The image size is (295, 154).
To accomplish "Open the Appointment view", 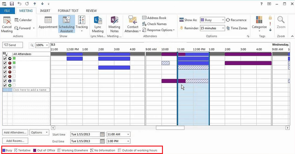I will tap(48, 24).
